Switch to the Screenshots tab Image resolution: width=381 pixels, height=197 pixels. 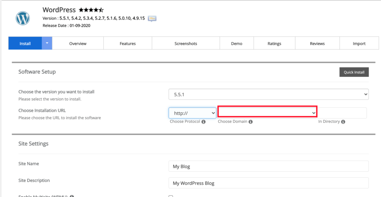pos(186,43)
